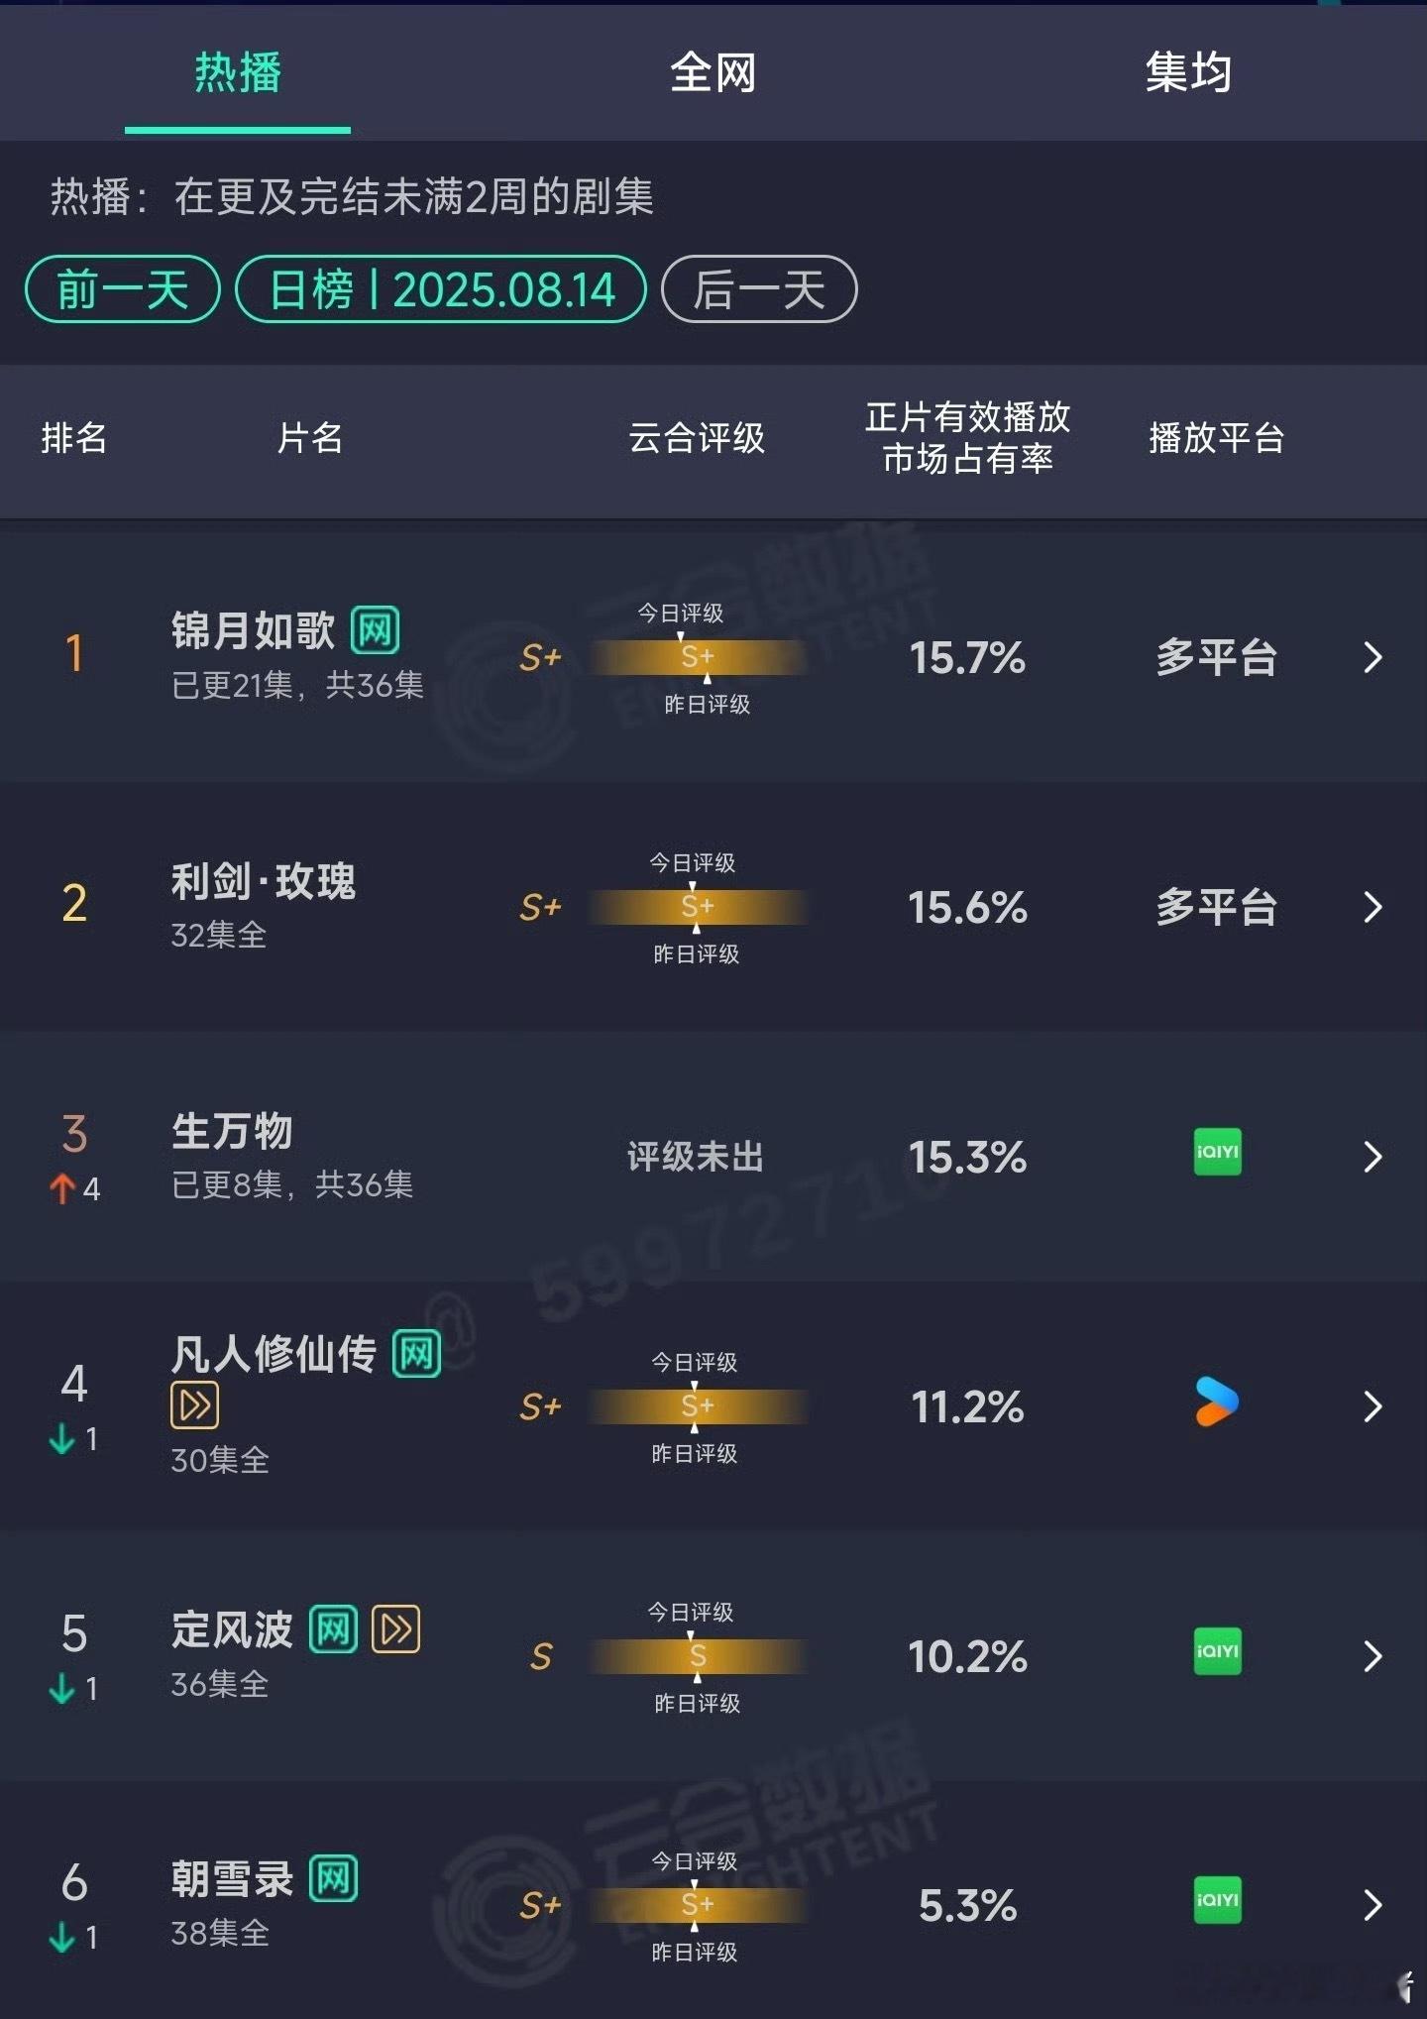Click the fast-forward badge next to 定风波

(x=396, y=1629)
